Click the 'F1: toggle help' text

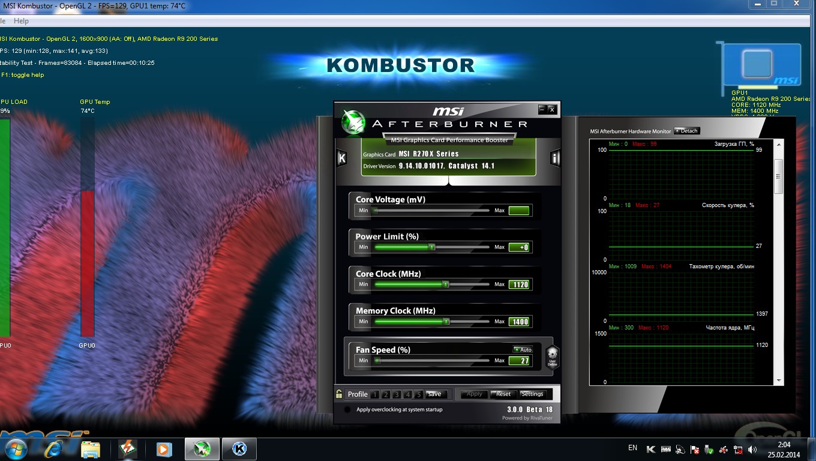point(22,75)
